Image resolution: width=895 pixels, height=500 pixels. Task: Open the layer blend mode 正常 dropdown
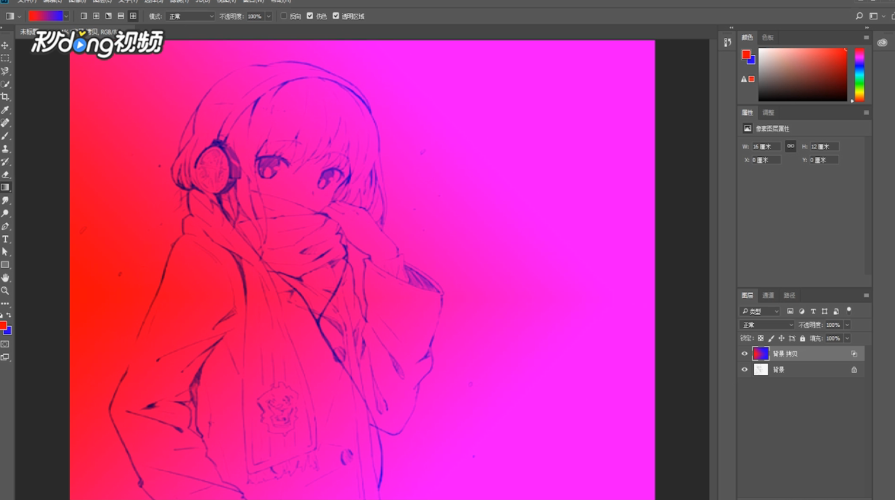767,325
